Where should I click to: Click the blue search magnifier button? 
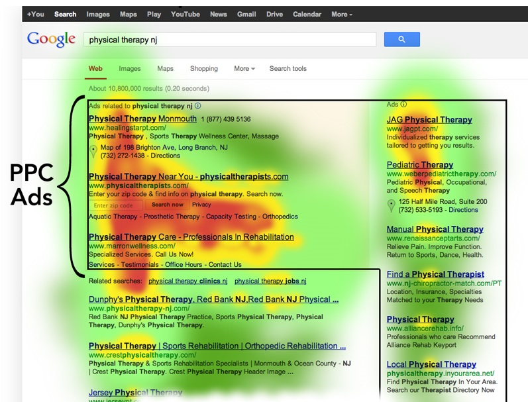(x=401, y=39)
